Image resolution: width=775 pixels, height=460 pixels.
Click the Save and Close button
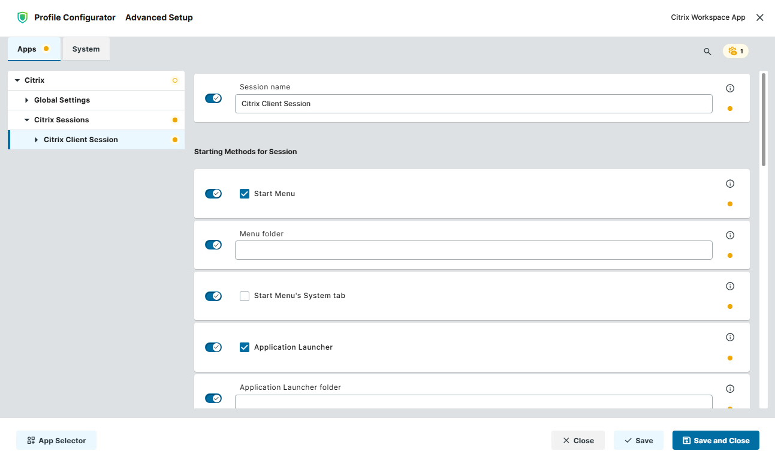click(x=716, y=440)
